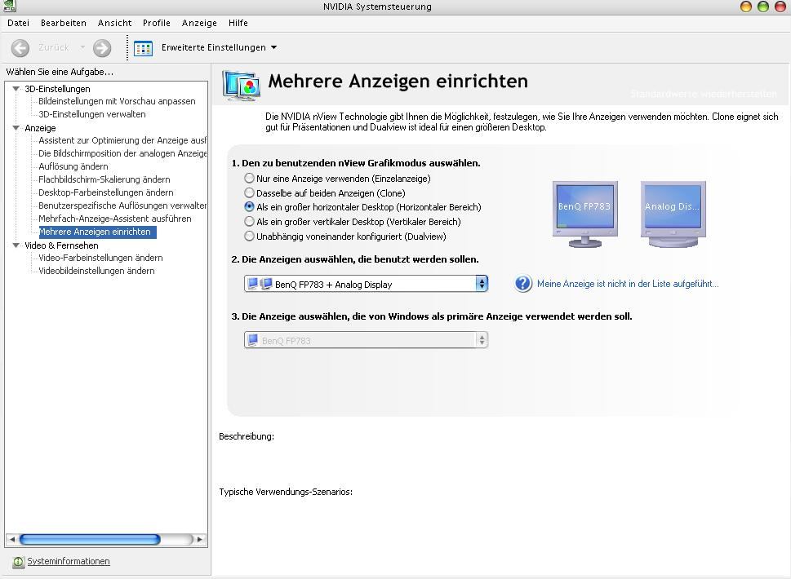The height and width of the screenshot is (579, 791).
Task: Open Desktop-Farbeinstellungen ändern
Action: coord(106,192)
